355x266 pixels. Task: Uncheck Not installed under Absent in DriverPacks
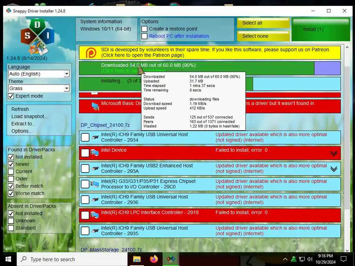pos(11,213)
